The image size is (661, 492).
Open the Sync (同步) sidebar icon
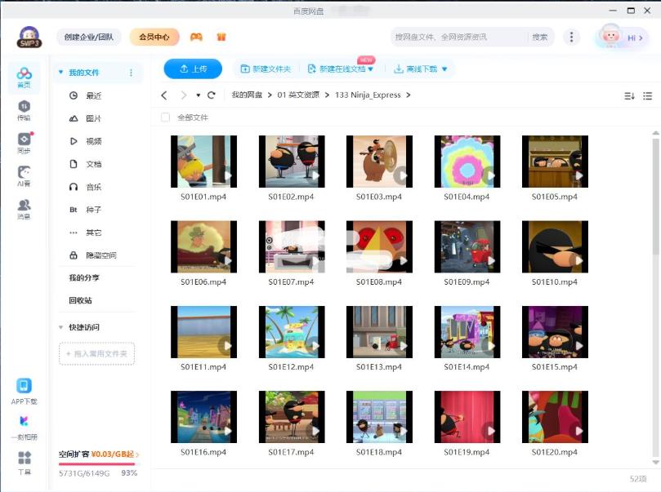[24, 143]
